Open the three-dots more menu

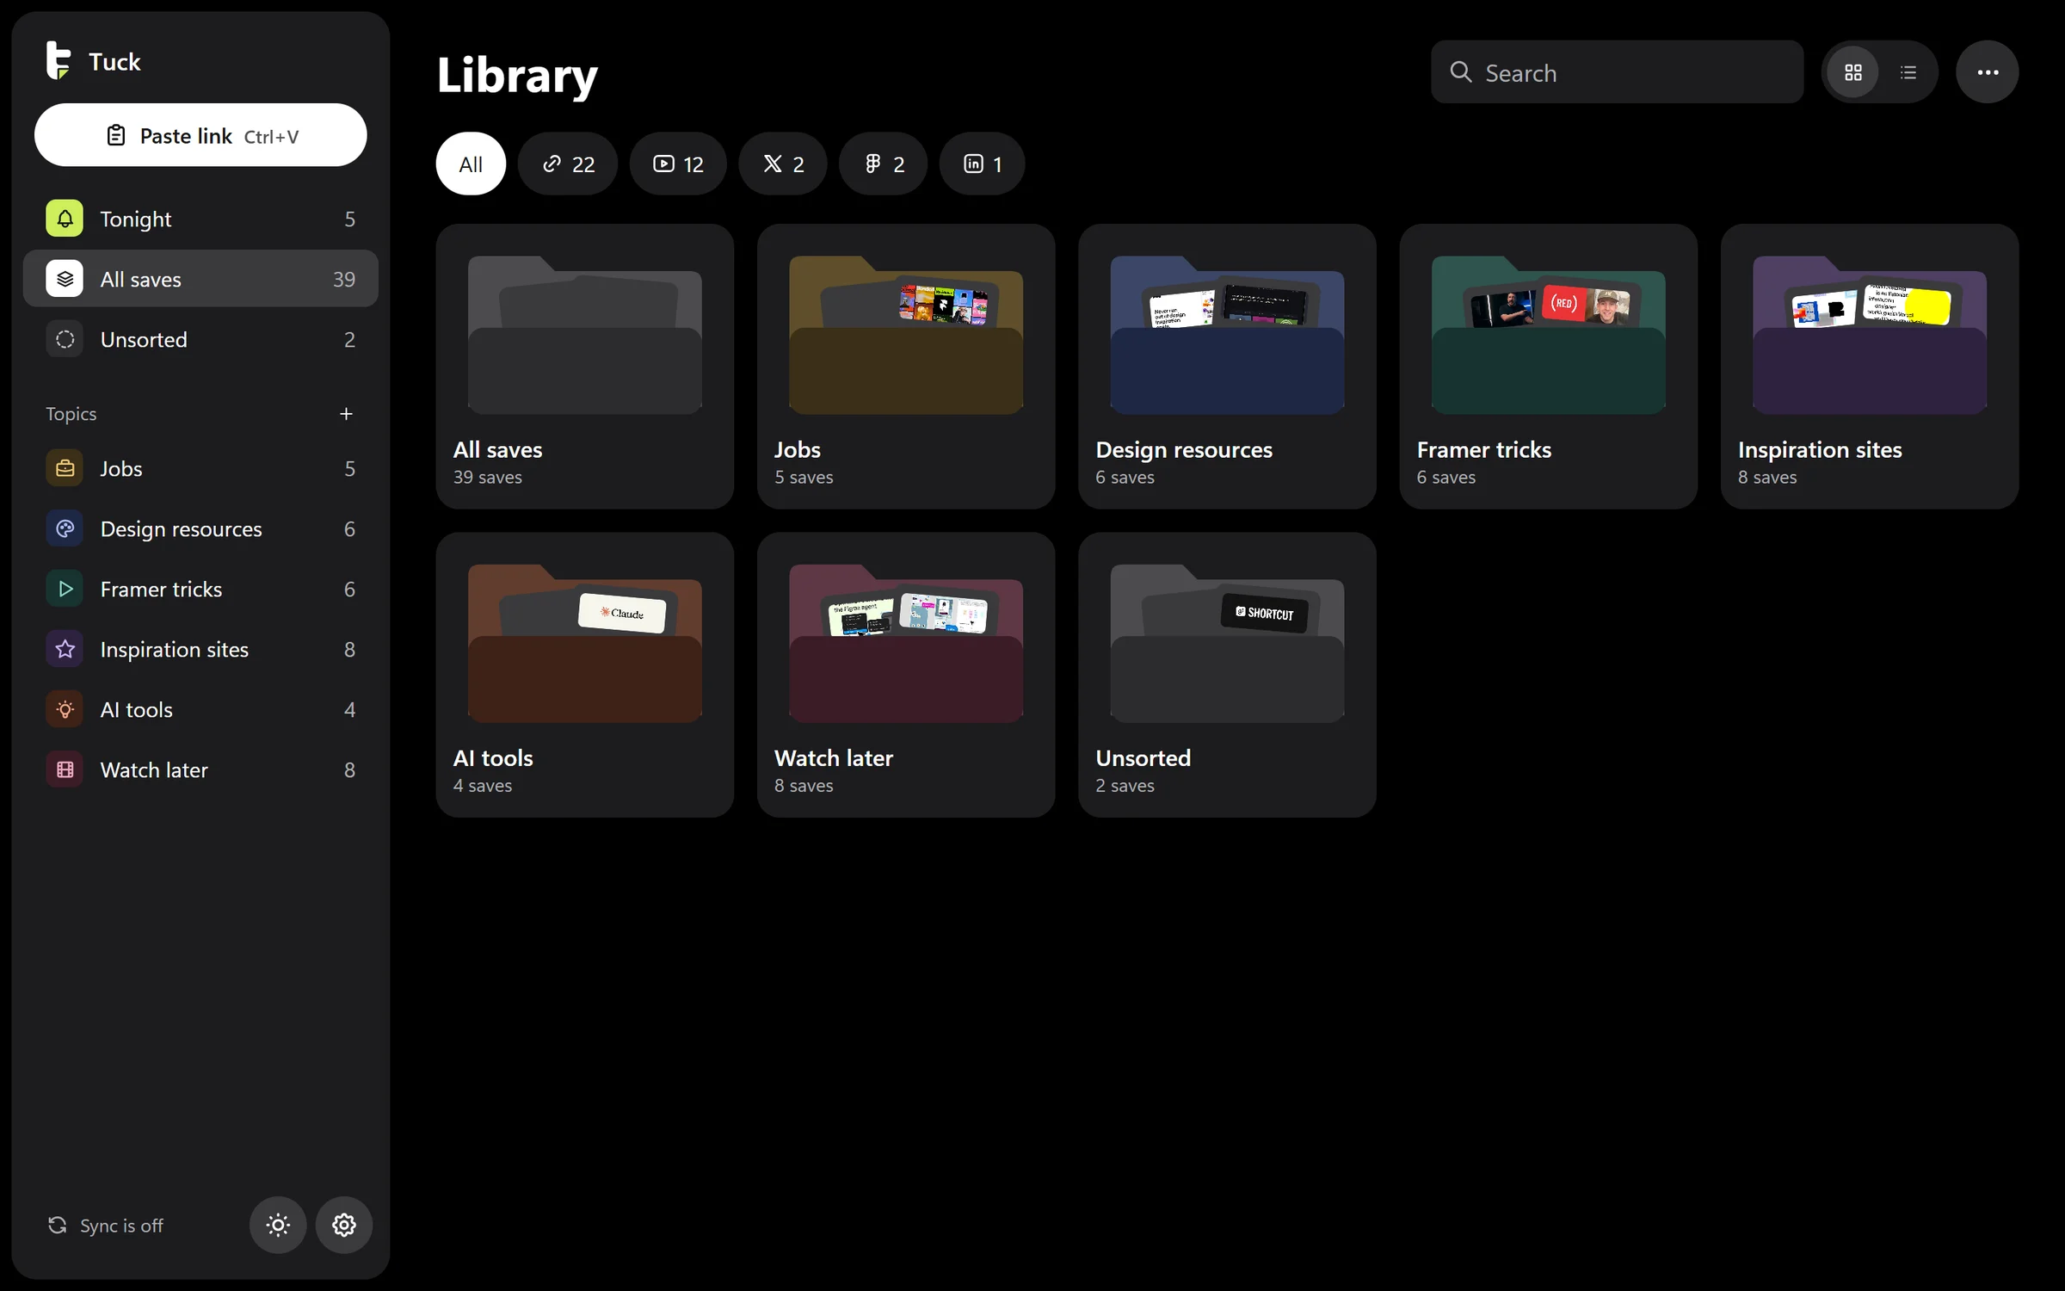(1988, 72)
